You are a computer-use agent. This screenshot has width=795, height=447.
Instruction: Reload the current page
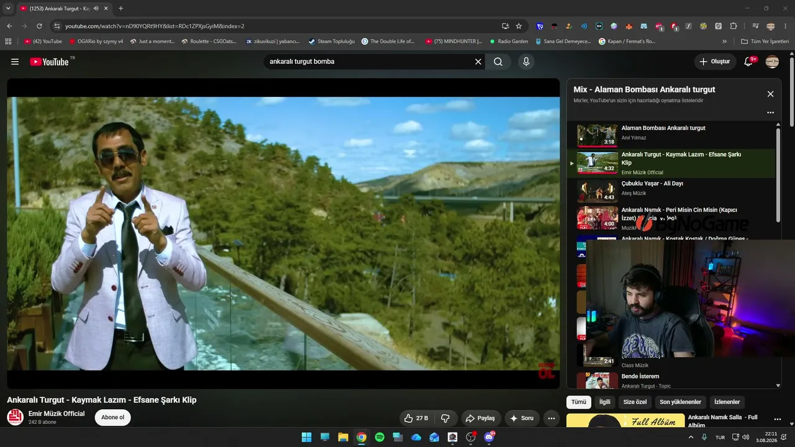(39, 26)
